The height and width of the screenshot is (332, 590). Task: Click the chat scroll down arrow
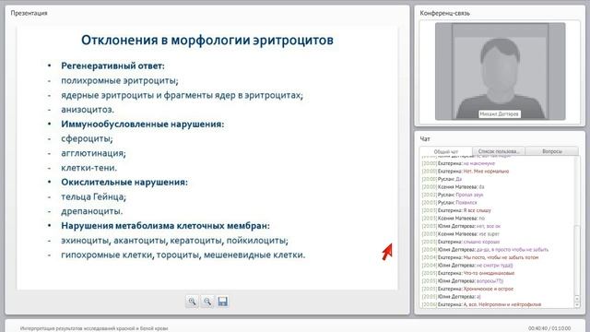(577, 304)
